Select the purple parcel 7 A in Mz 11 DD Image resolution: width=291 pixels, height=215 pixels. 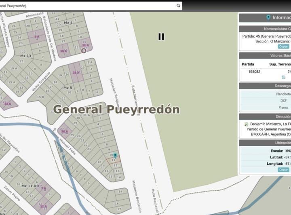pos(43,188)
